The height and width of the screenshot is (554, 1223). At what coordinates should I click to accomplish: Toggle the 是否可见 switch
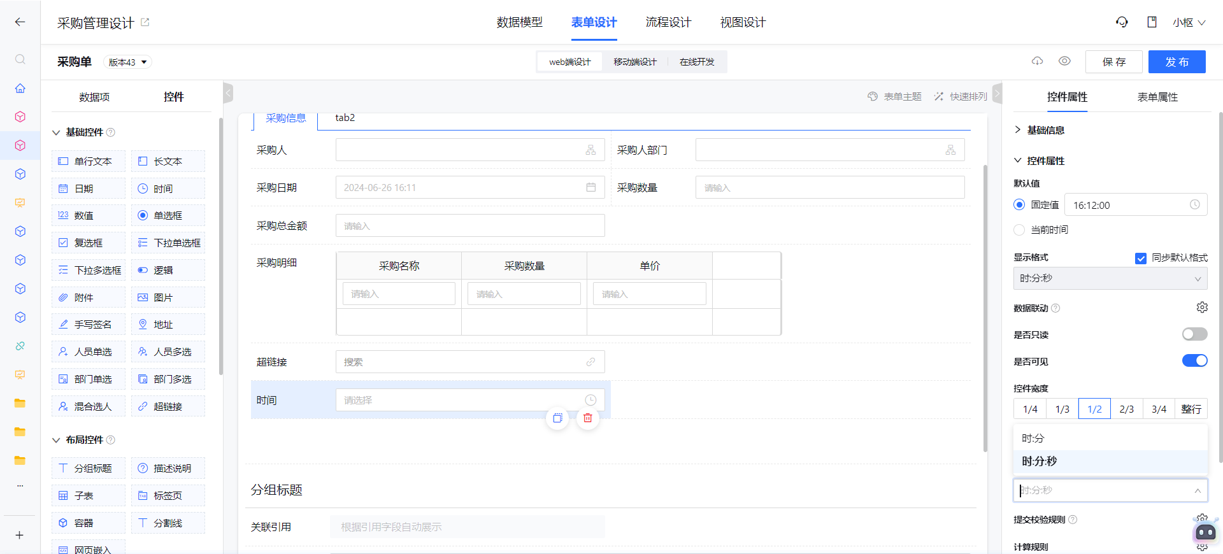click(x=1194, y=361)
